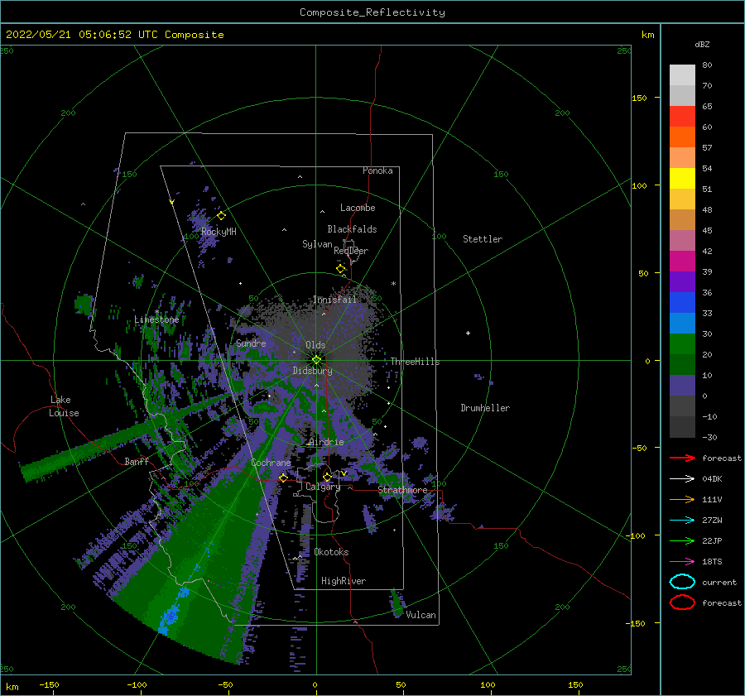Click the RockyMH label
745x696 pixels.
tap(219, 232)
